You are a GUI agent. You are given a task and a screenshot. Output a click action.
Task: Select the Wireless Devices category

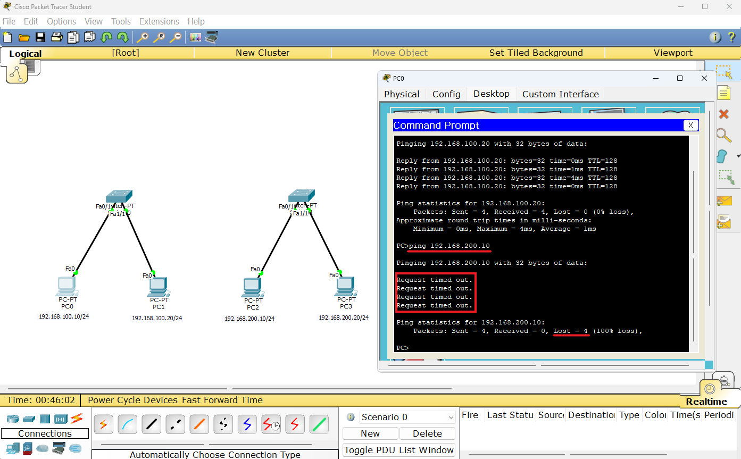coord(61,419)
